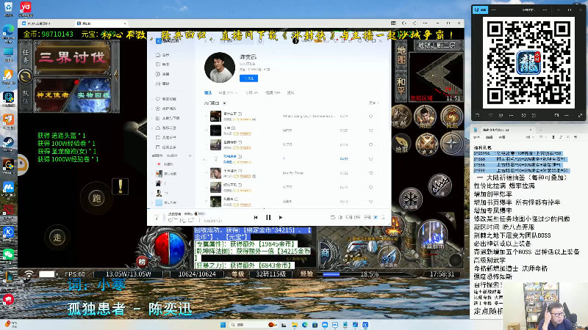
Task: Like the song in the What's Going On row
Action: [x=371, y=117]
